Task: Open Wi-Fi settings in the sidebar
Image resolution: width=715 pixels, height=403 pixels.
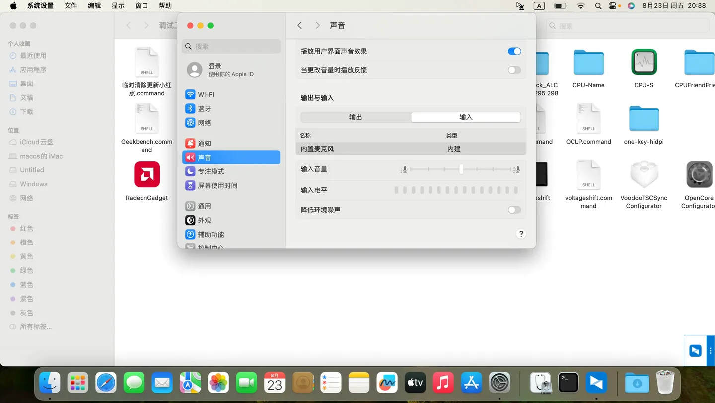Action: click(x=206, y=94)
